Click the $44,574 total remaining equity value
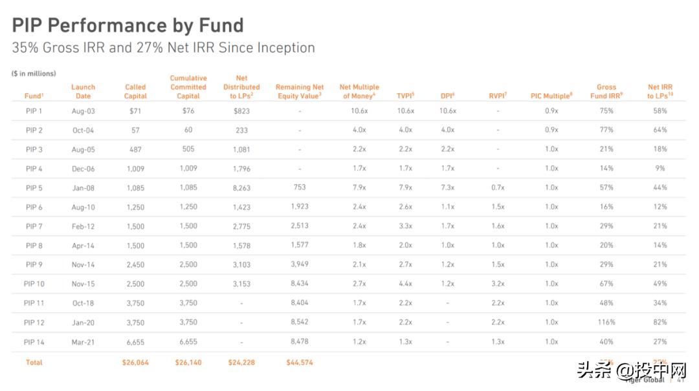 click(300, 363)
